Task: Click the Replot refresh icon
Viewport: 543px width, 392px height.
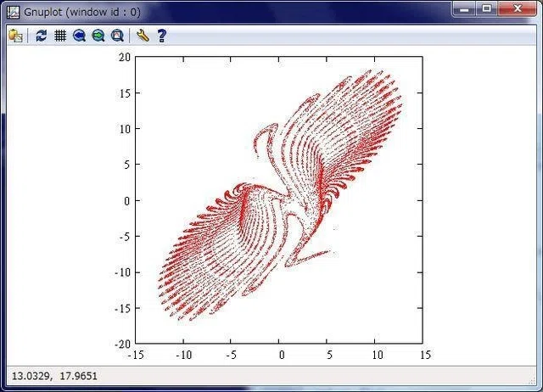Action: point(42,36)
